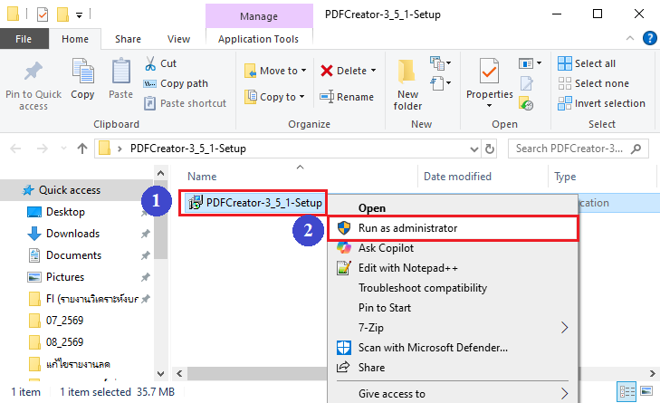Open the recent locations dropdown
Image resolution: width=660 pixels, height=403 pixels.
tap(63, 149)
